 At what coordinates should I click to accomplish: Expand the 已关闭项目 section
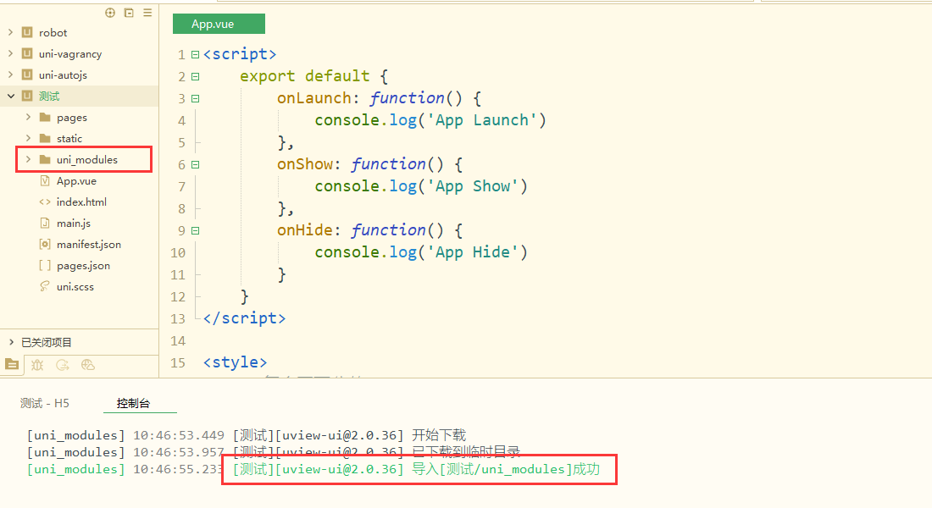point(11,342)
